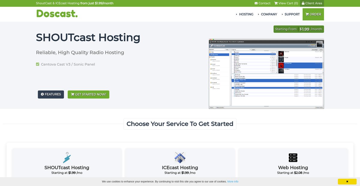Click the FEATURES button

click(51, 94)
